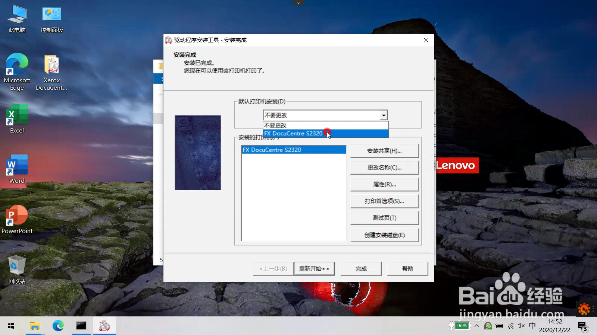Open printer 属性(R)... button

coord(384,184)
